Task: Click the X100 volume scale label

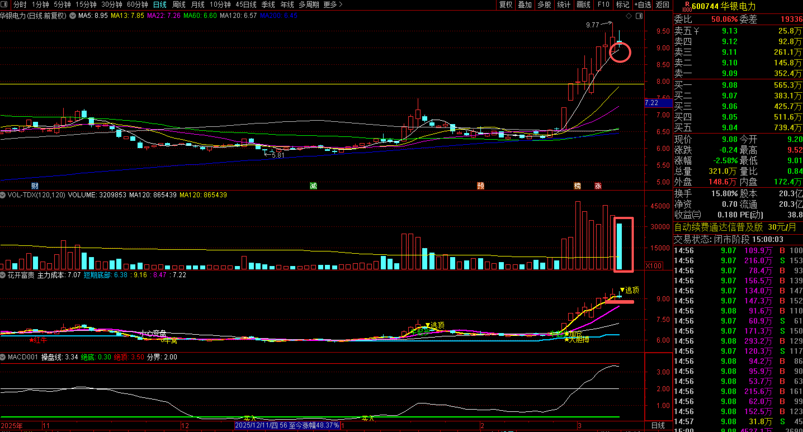Action: (x=654, y=266)
